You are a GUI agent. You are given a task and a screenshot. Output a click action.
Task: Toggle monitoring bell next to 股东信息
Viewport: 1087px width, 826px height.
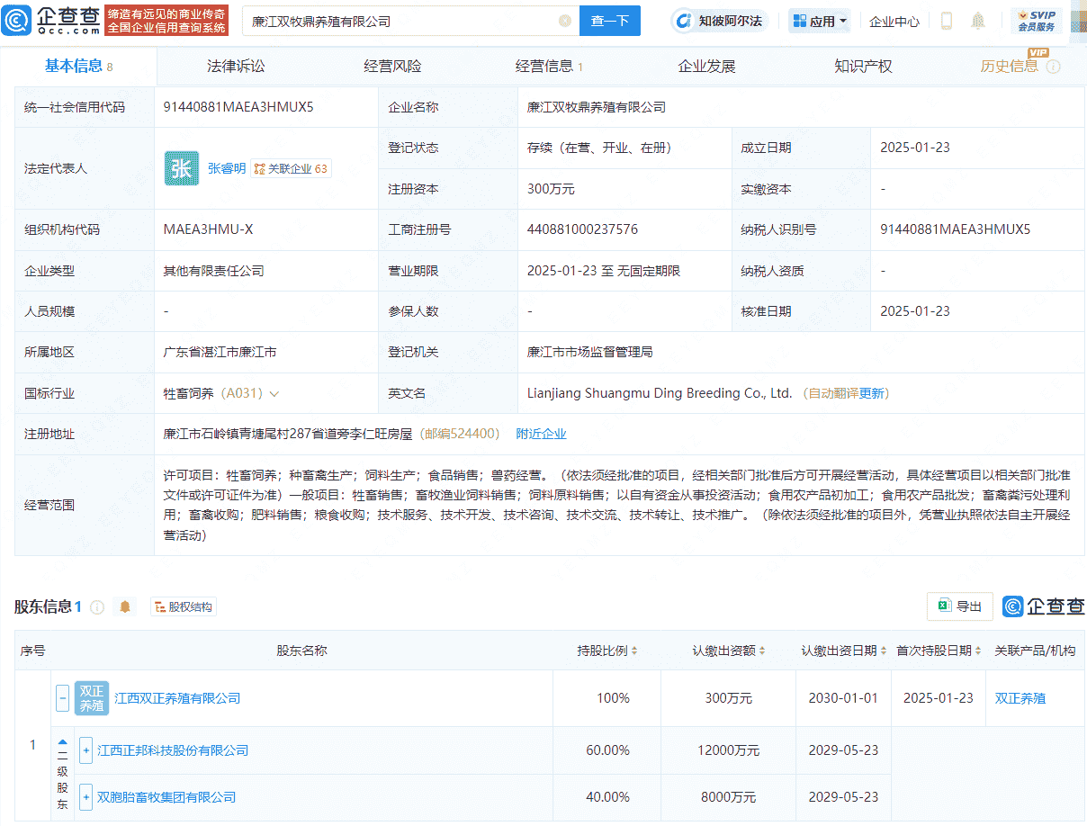pos(124,606)
